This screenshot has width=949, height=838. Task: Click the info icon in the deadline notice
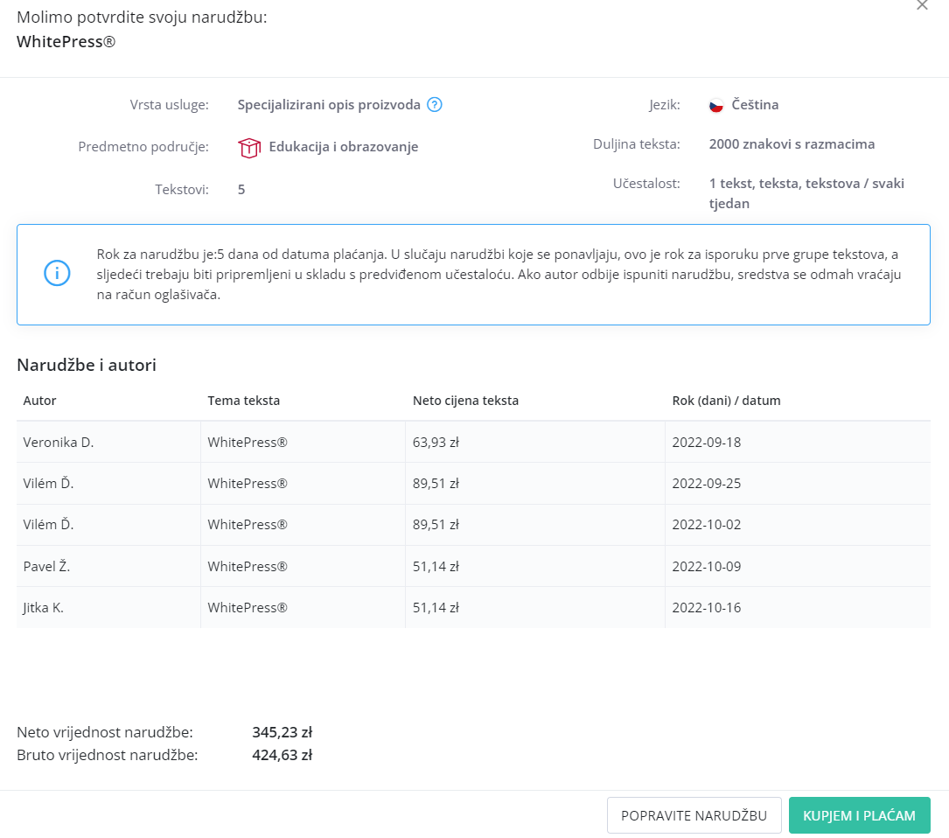coord(57,273)
